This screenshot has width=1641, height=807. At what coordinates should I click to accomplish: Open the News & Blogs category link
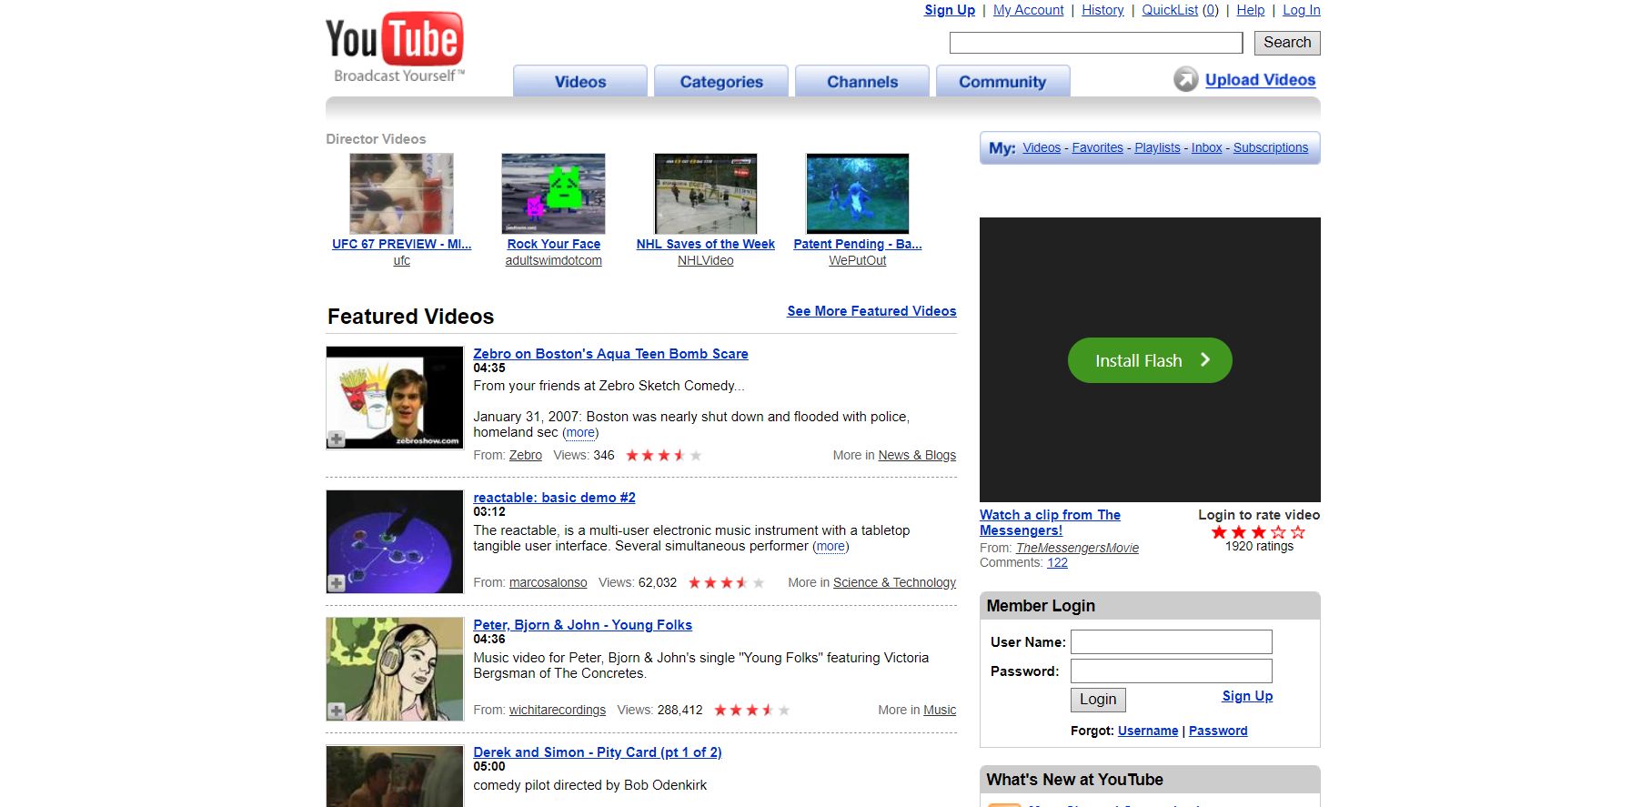point(917,455)
